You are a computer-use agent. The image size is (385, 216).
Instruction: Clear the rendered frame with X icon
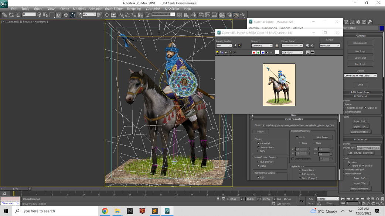pos(235,52)
